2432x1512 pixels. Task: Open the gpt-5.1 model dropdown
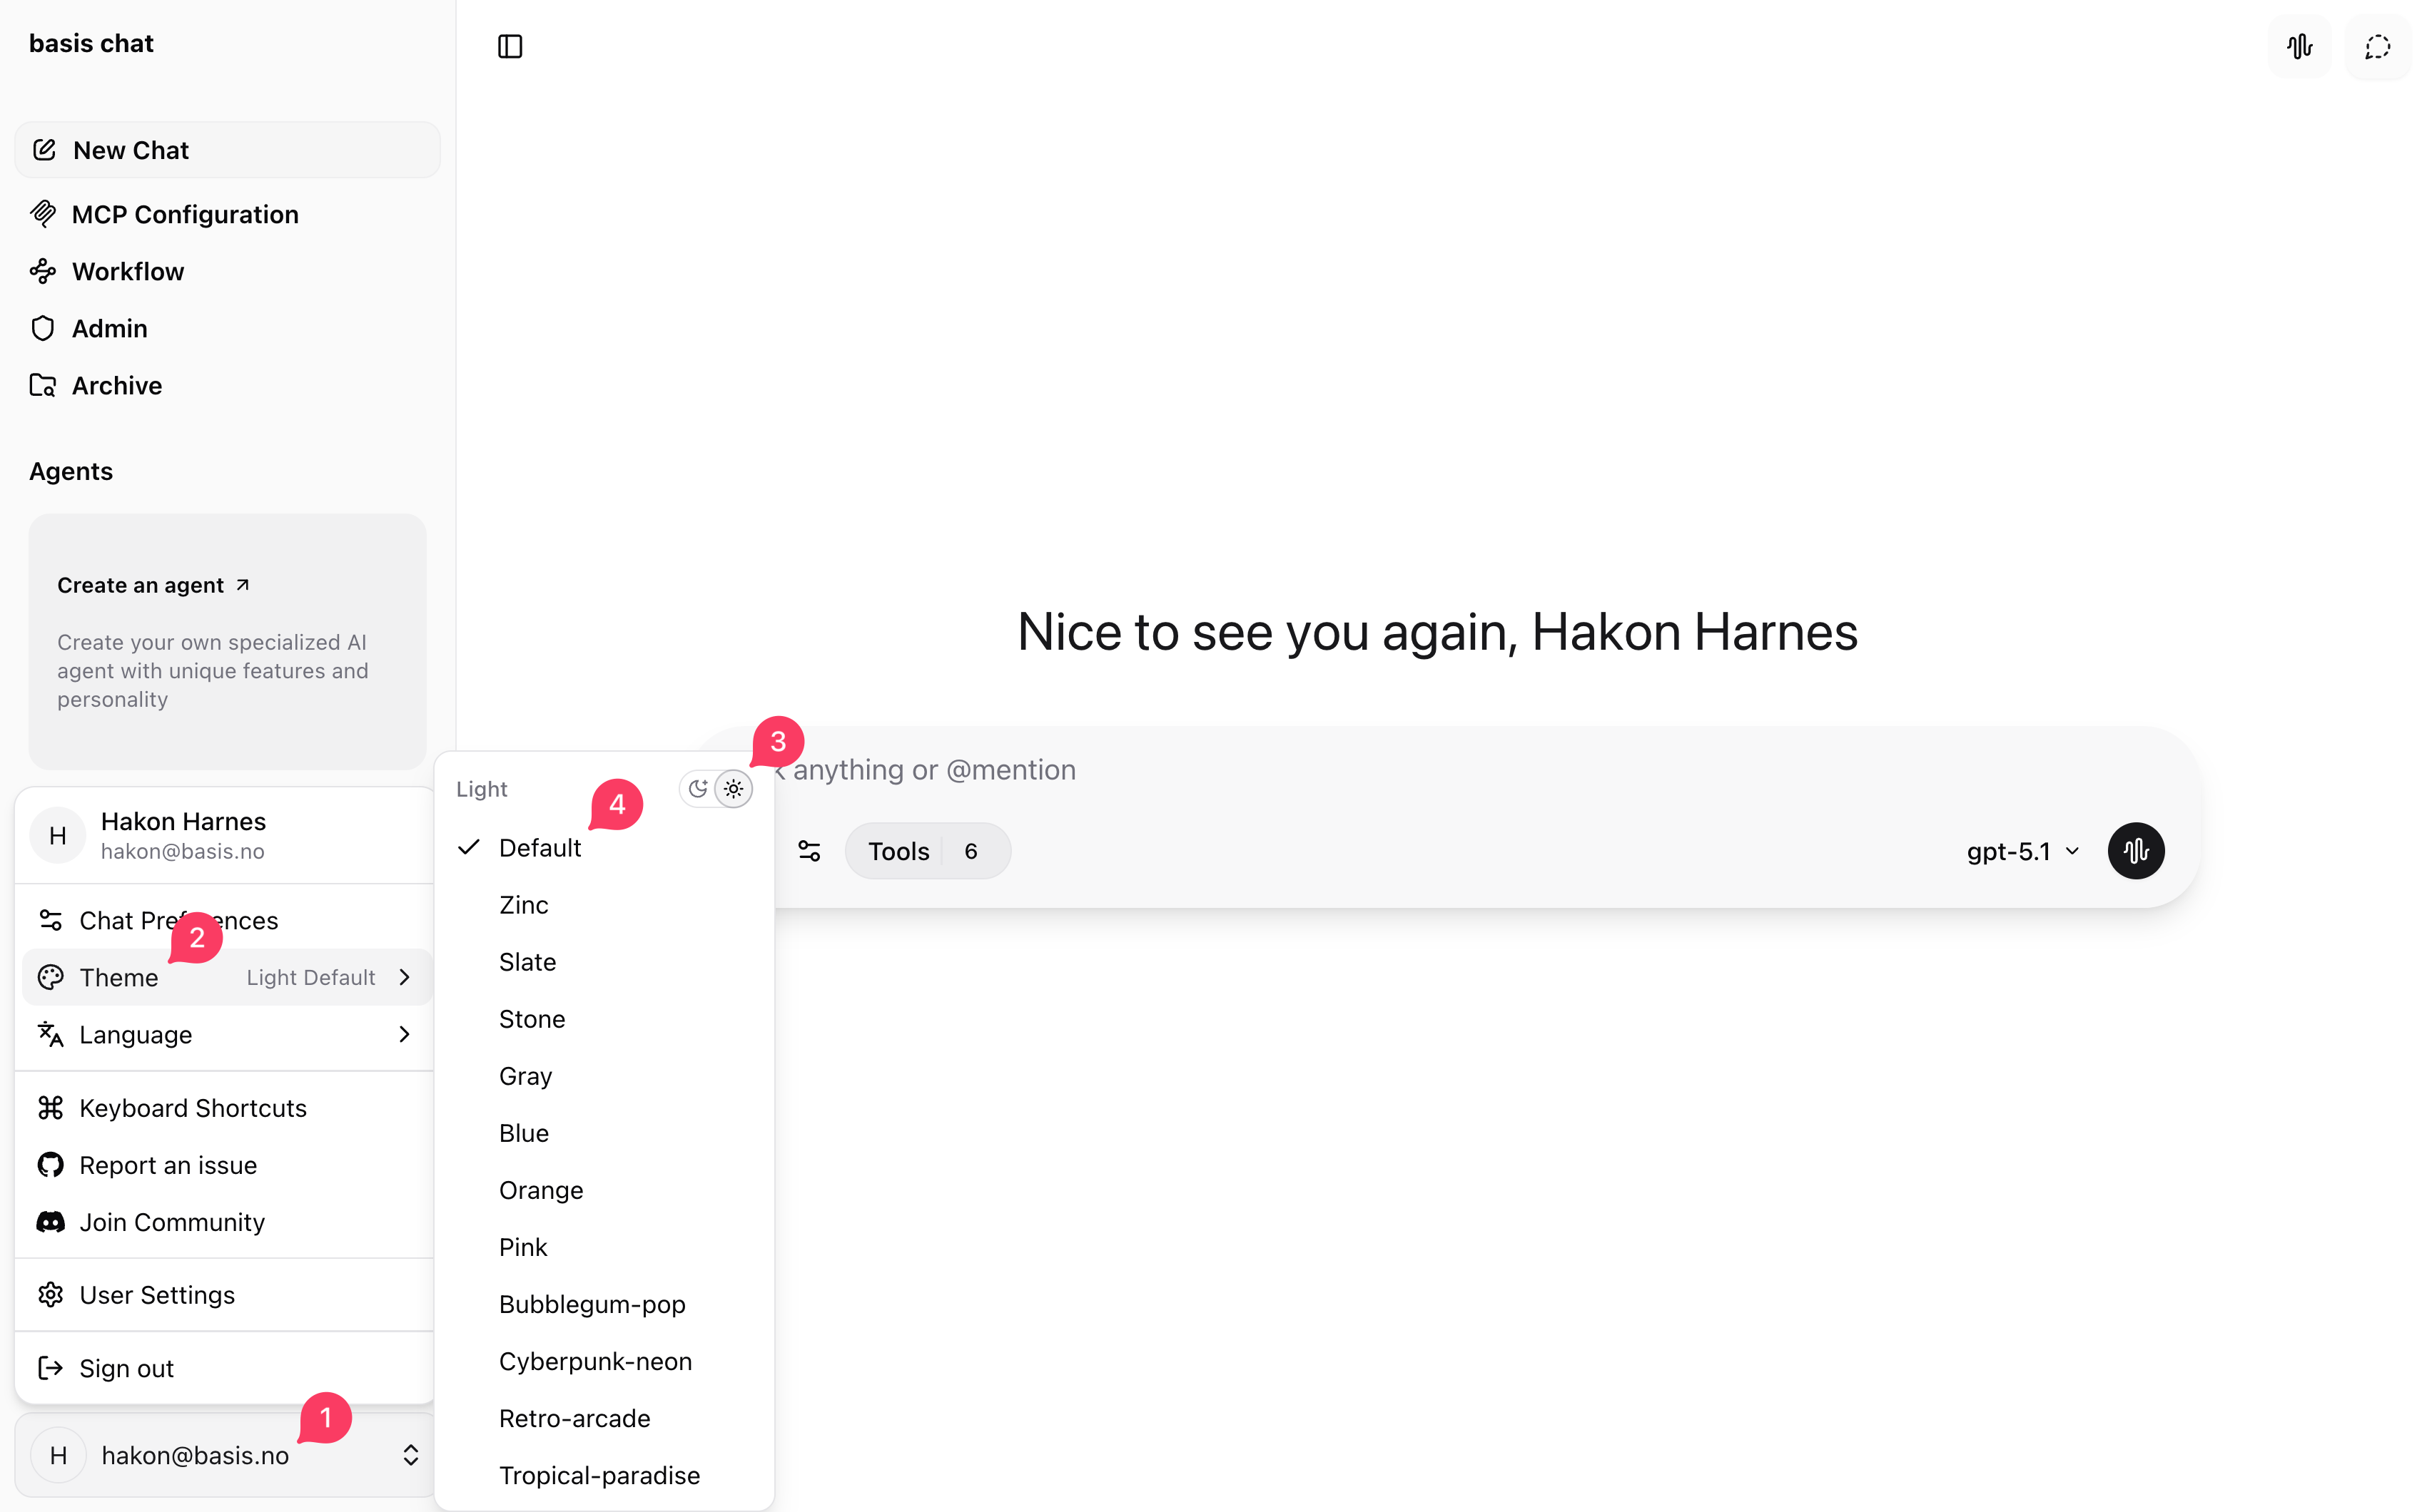pos(2019,850)
